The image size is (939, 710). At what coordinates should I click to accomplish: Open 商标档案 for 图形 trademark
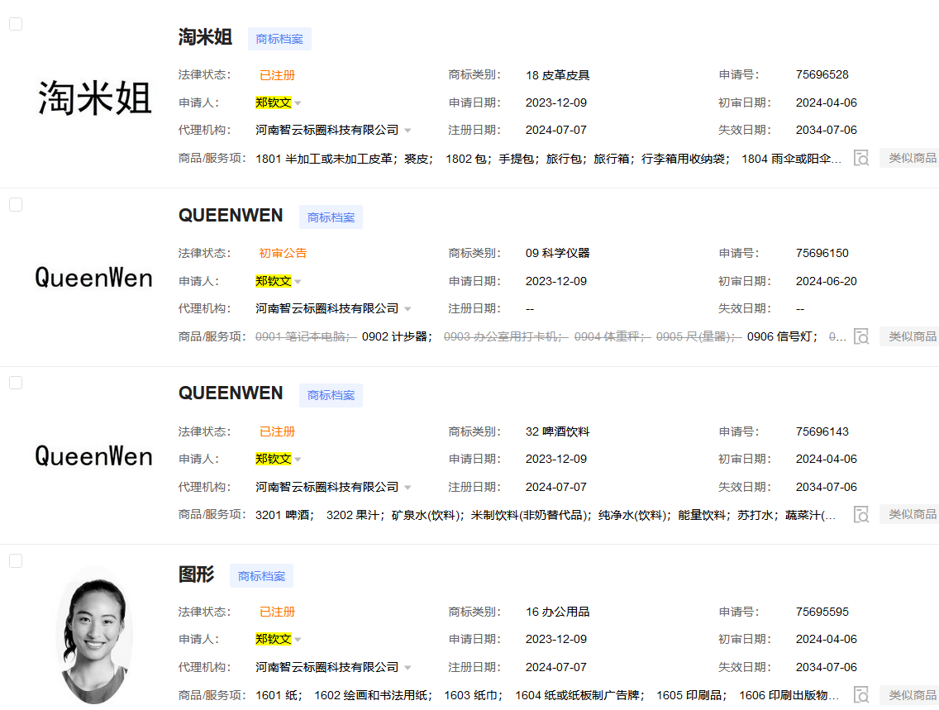point(262,576)
